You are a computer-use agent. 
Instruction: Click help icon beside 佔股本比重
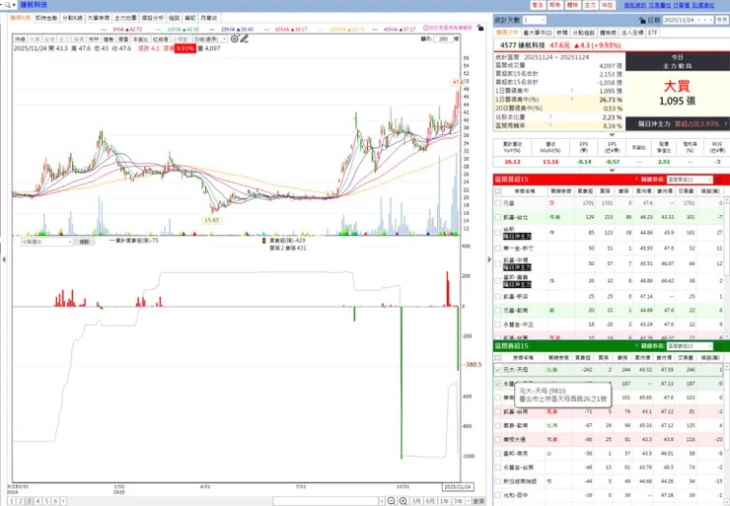550,117
